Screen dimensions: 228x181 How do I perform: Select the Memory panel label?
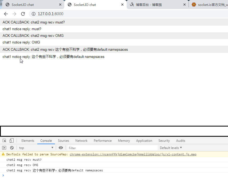click(x=124, y=140)
